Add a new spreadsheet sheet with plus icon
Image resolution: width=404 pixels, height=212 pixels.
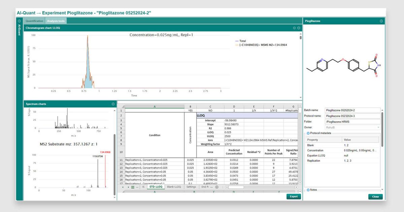pos(216,187)
